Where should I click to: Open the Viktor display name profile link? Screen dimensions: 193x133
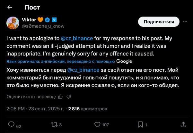pyautogui.click(x=29, y=19)
